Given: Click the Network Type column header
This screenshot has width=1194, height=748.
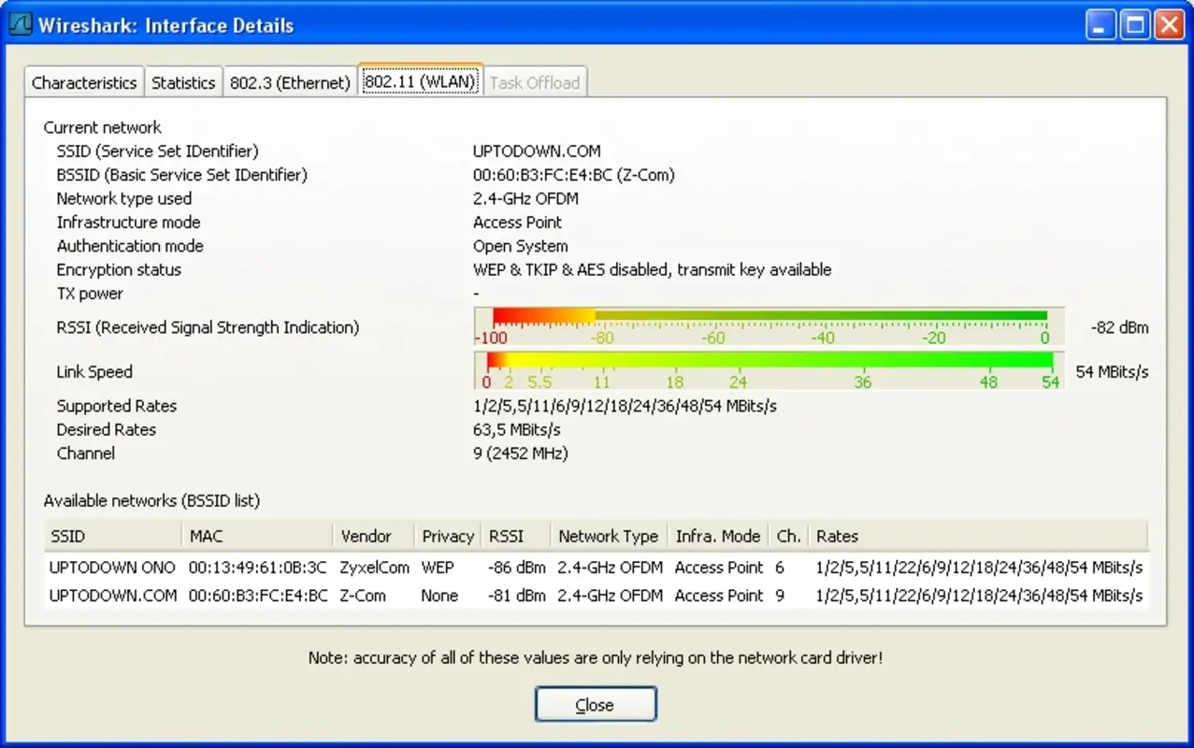Looking at the screenshot, I should coord(606,536).
